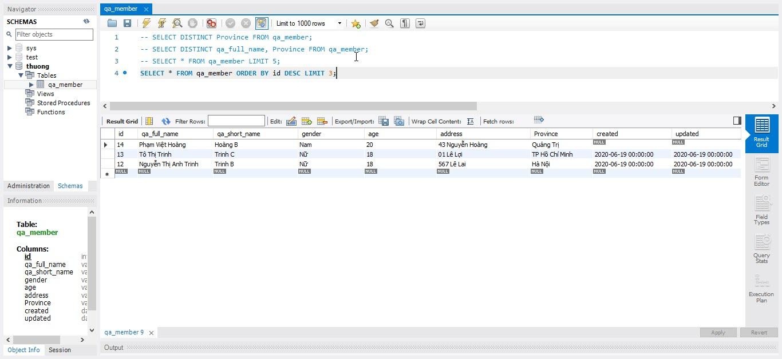Screen dimensions: 782x359
Task: Open the Session tab
Action: pyautogui.click(x=60, y=350)
